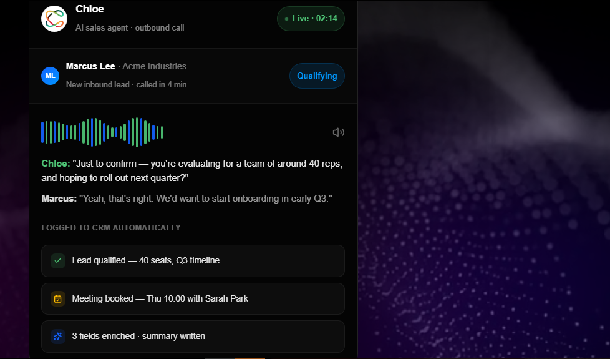The width and height of the screenshot is (610, 359).
Task: Mute audio with the speaker icon
Action: (x=339, y=132)
